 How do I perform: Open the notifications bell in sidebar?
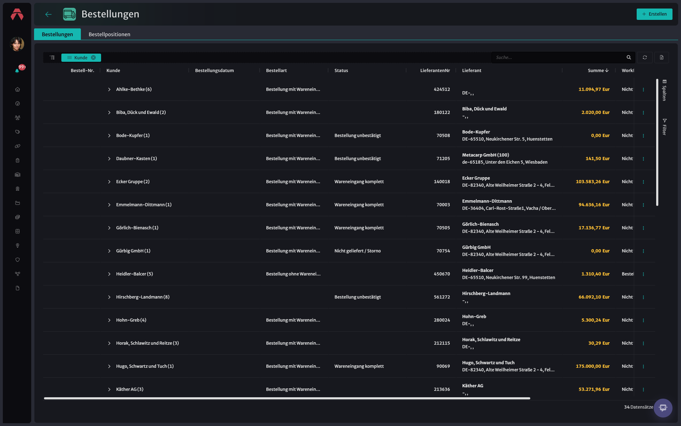coord(17,71)
